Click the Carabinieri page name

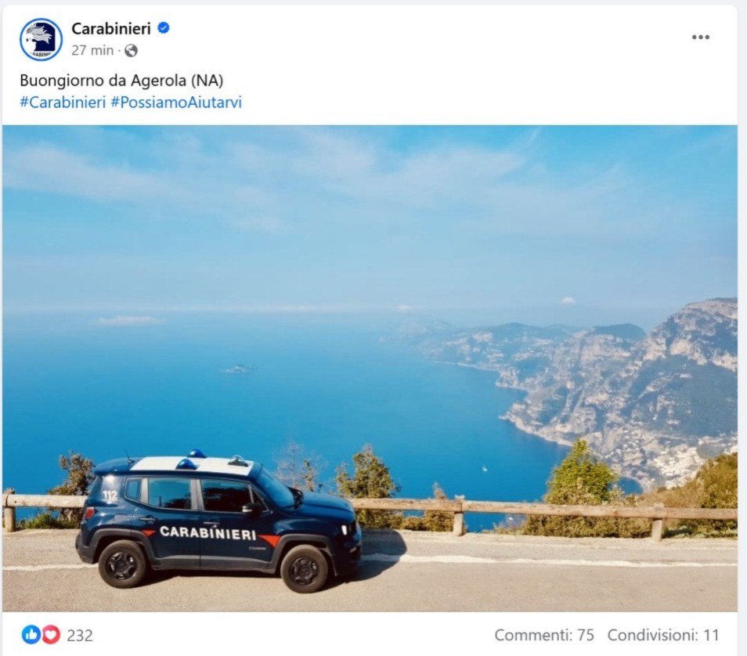(x=111, y=29)
